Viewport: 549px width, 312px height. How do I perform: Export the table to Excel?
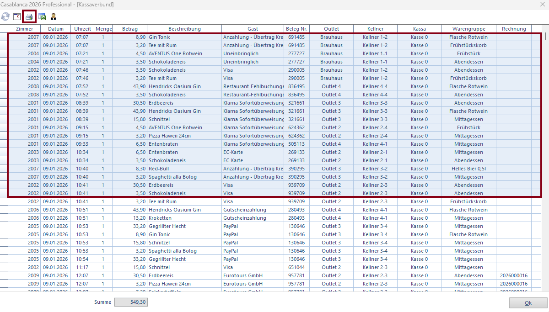42,17
